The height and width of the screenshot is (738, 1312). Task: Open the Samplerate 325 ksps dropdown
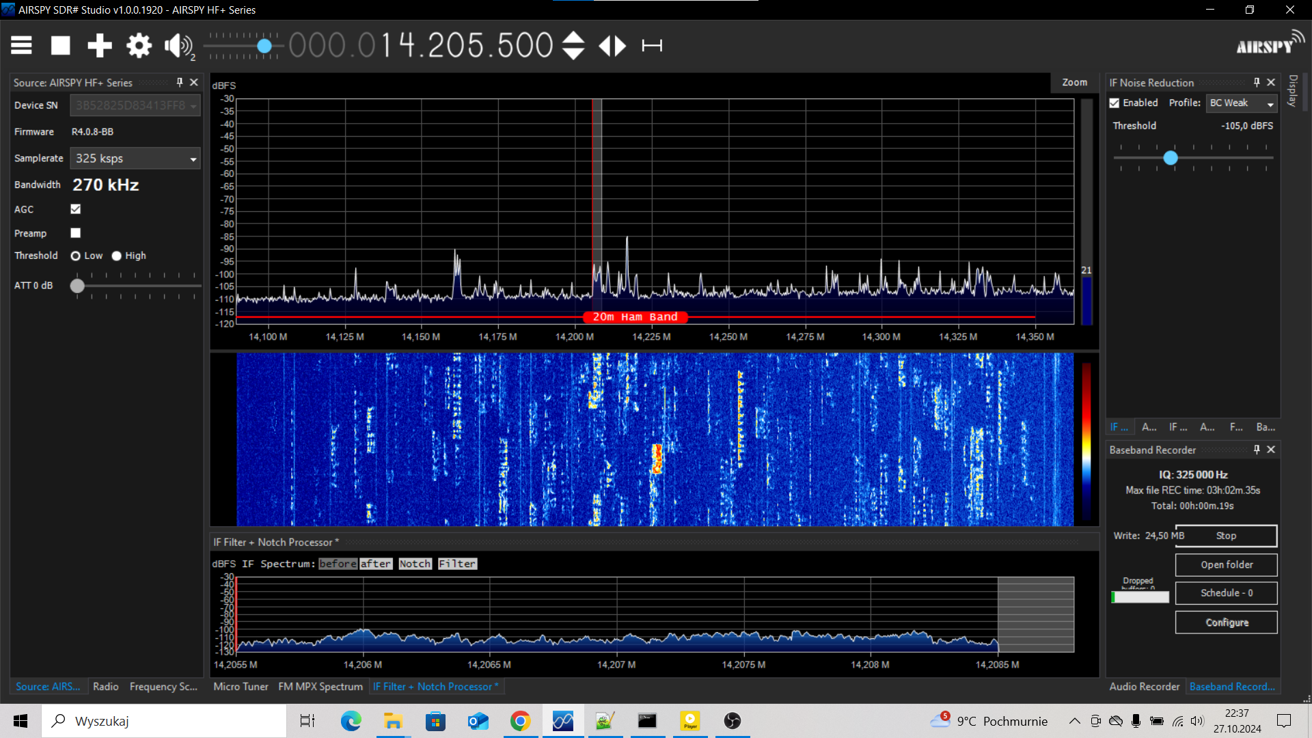click(135, 159)
